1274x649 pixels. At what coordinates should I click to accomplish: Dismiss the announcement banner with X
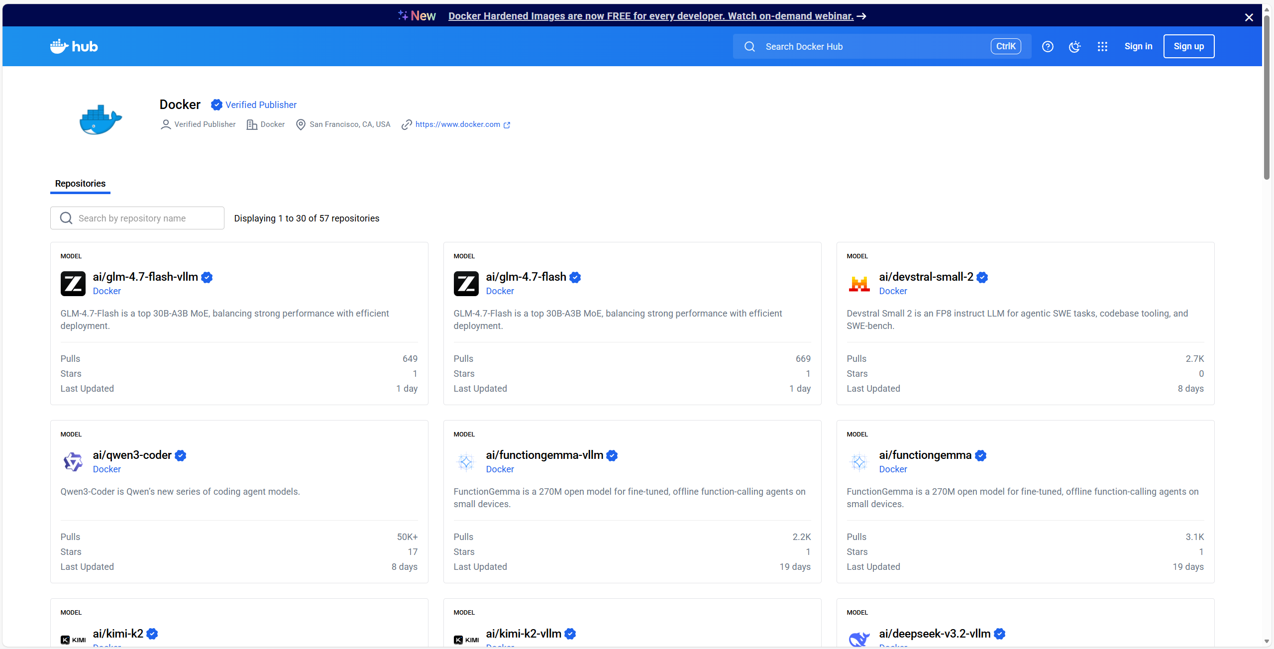[x=1249, y=17]
